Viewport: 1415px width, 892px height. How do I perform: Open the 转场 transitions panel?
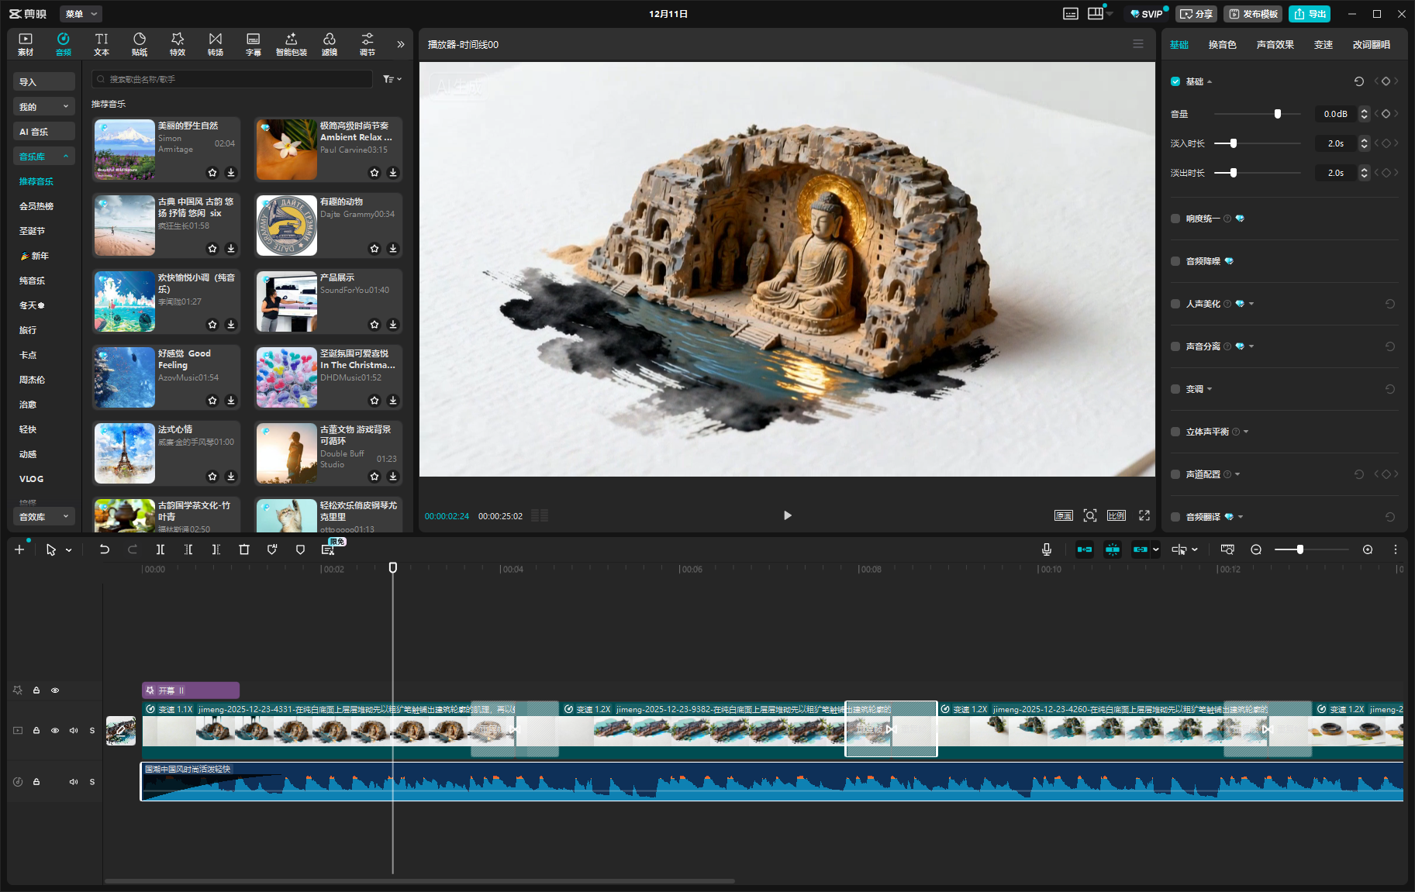[216, 44]
